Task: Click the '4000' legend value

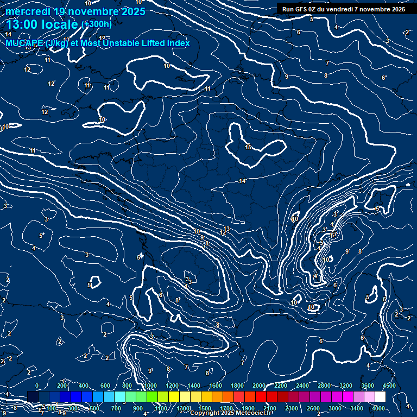Action: tap(378, 408)
